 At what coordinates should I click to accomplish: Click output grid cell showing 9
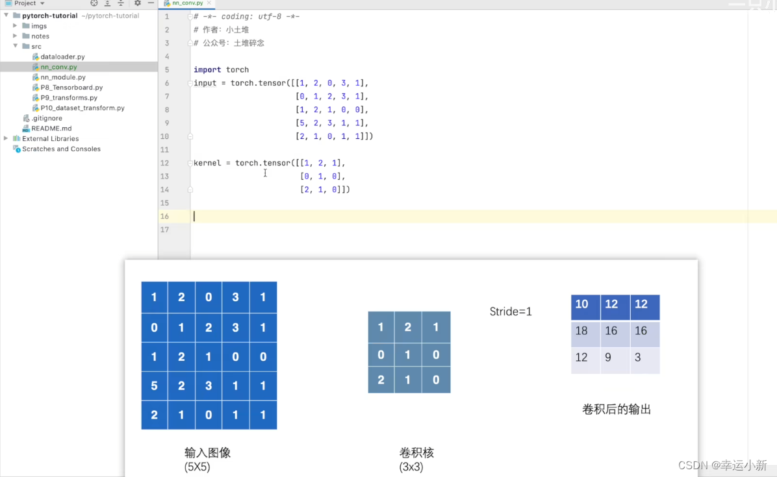tap(615, 360)
